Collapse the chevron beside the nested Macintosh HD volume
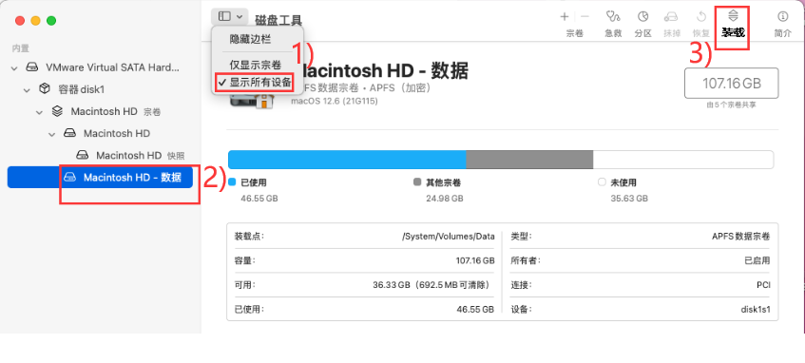The image size is (805, 363). (52, 134)
